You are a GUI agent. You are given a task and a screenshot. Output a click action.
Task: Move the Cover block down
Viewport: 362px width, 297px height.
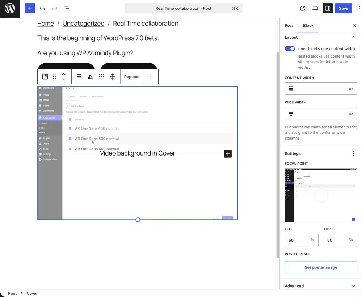pyautogui.click(x=64, y=79)
